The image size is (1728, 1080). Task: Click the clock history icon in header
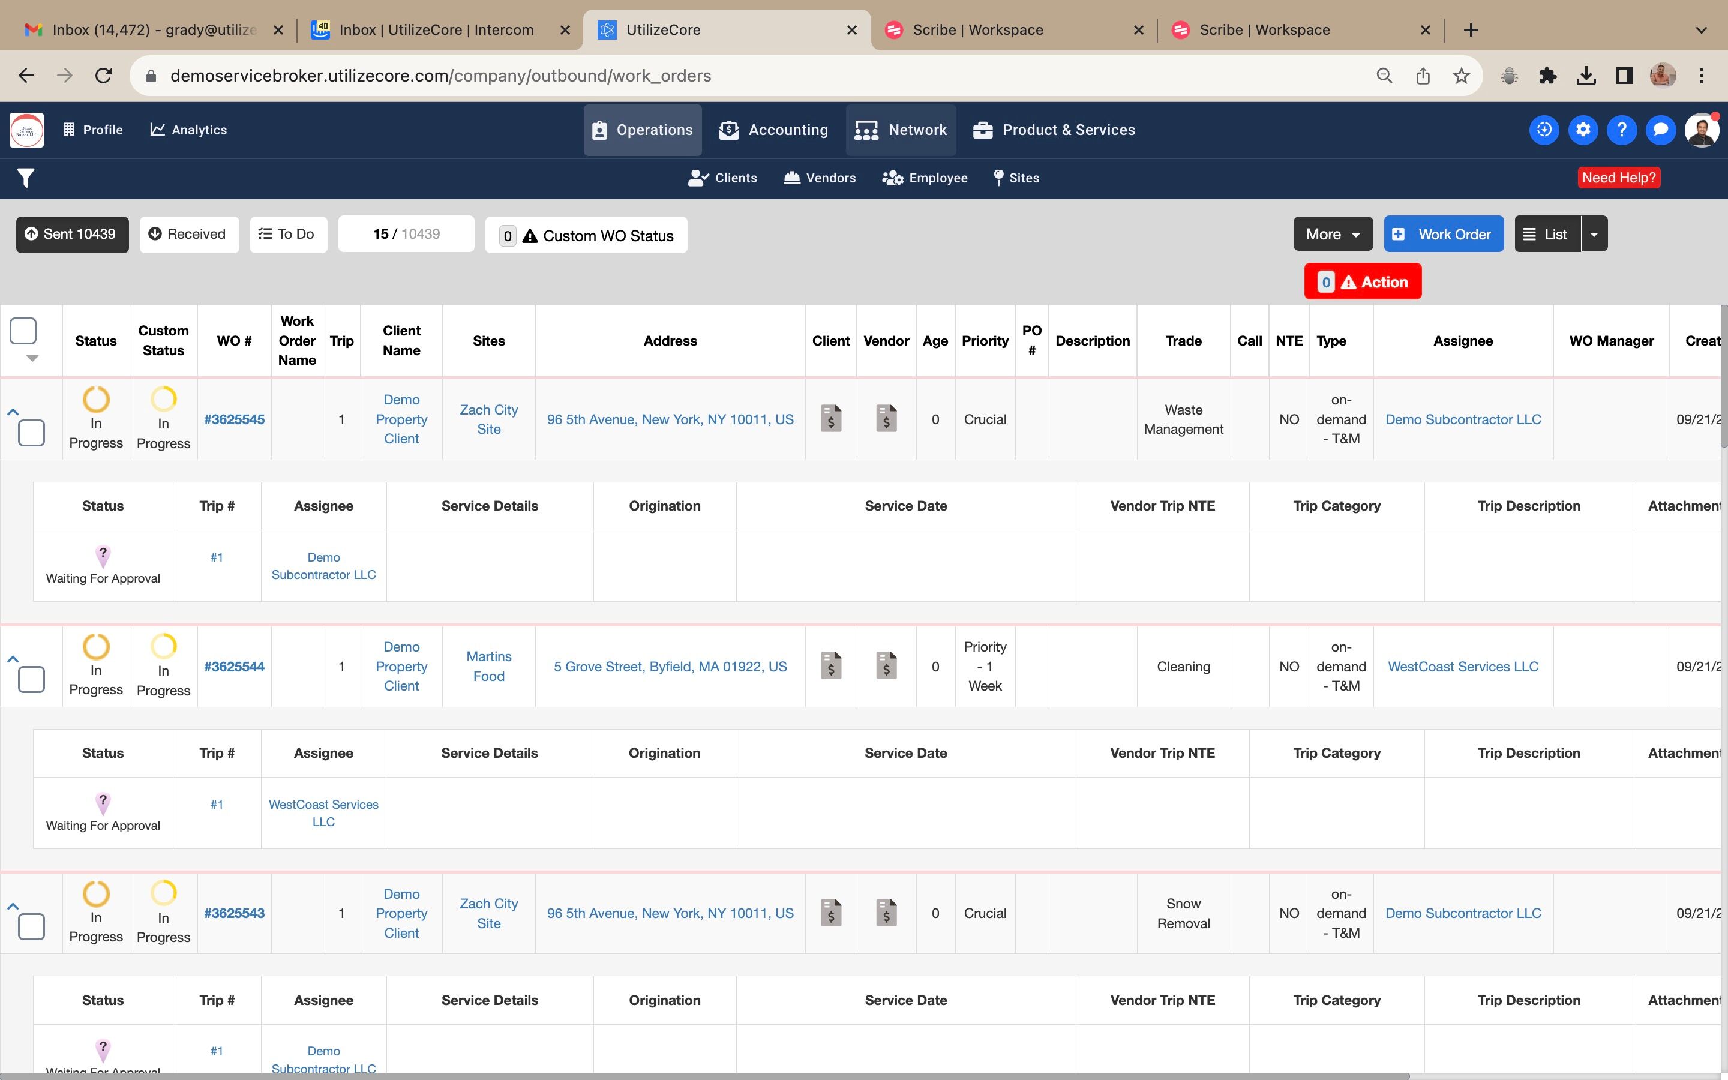[x=1544, y=130]
